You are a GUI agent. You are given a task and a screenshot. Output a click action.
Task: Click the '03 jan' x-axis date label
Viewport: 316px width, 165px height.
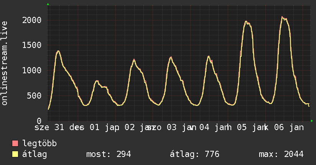point(181,127)
